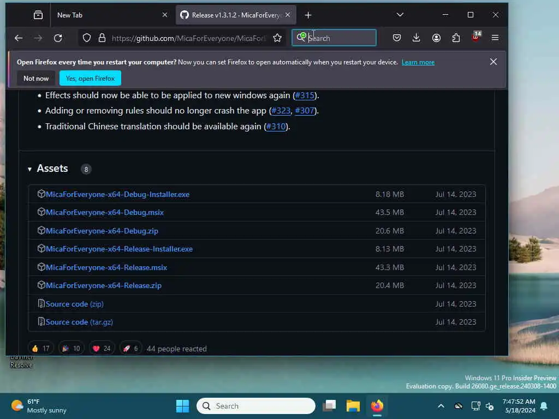Open tracking protection shield icon
The width and height of the screenshot is (559, 419).
pyautogui.click(x=87, y=38)
